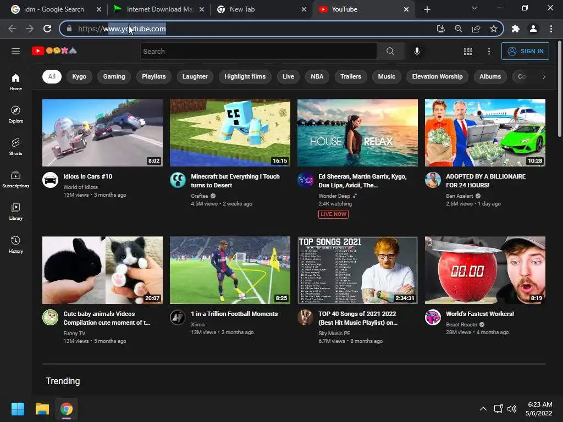Image resolution: width=563 pixels, height=422 pixels.
Task: Open Top Songs 2021 thumbnail
Action: tap(357, 270)
